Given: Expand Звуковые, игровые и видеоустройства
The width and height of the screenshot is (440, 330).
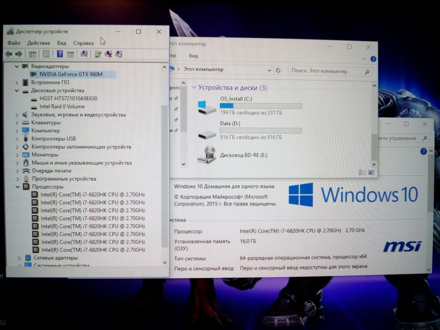Looking at the screenshot, I should pyautogui.click(x=17, y=115).
